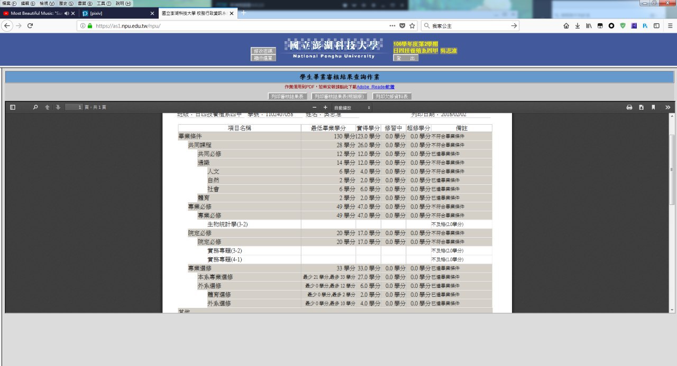Screen dimensions: 677x366
Task: Show site information for npu.edu.tw
Action: (x=84, y=26)
